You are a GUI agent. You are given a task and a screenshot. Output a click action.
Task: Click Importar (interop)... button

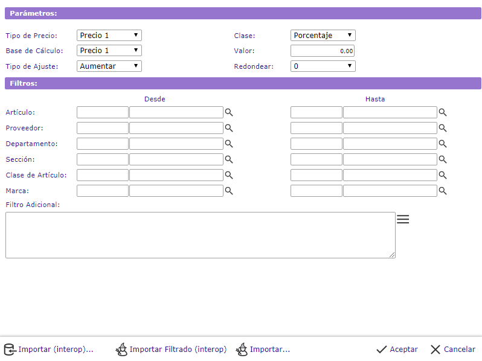pos(48,350)
